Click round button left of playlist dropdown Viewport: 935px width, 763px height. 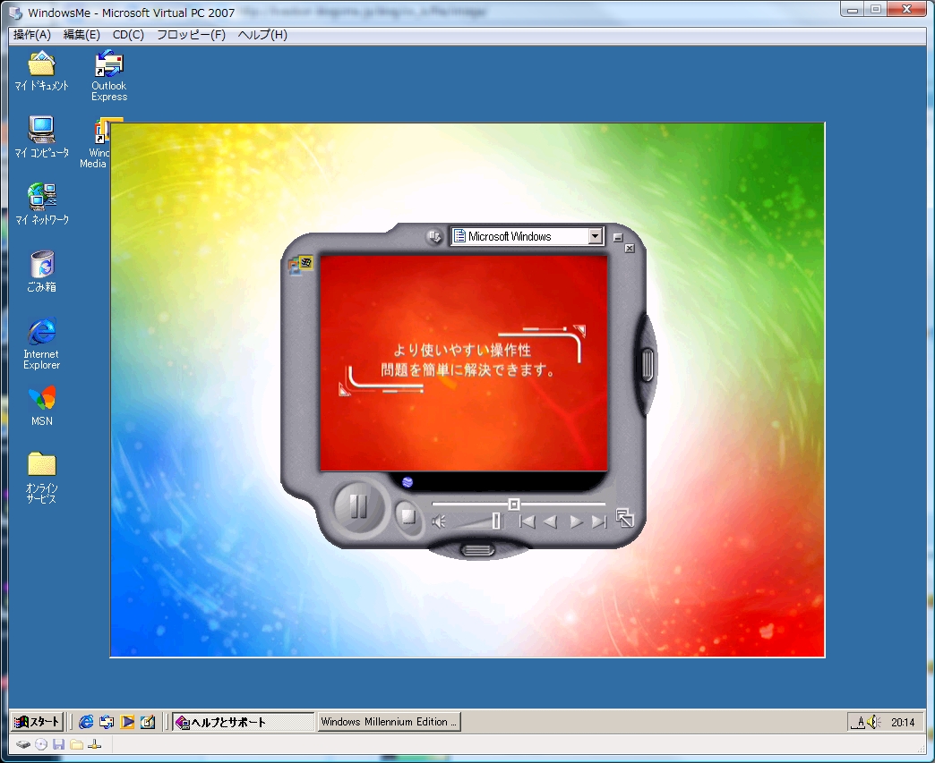point(434,236)
